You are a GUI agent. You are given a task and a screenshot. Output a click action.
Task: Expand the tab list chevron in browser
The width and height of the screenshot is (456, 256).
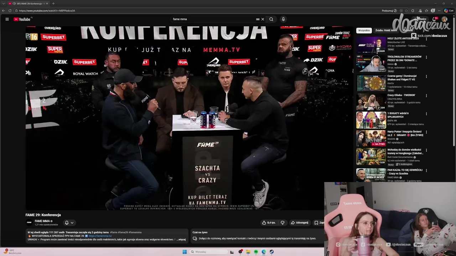click(4, 4)
